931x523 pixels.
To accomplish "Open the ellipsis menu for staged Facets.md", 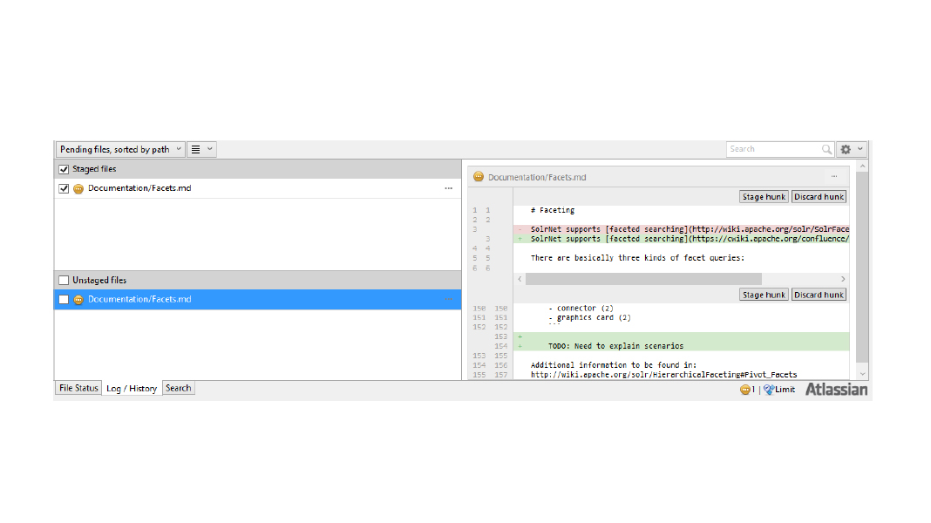I will coord(448,188).
